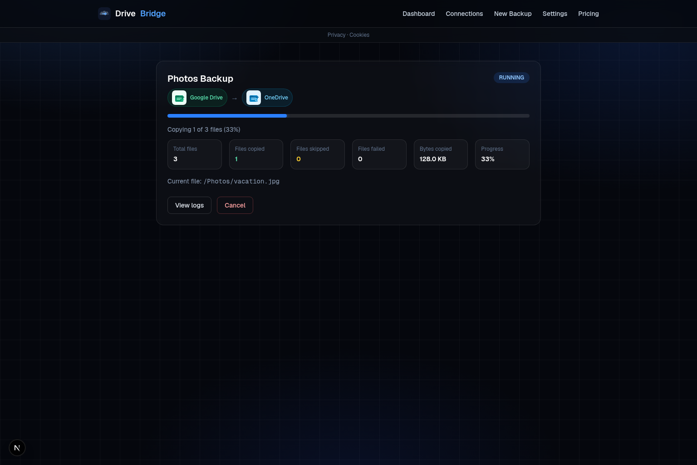
Task: Click the Progress 33% stat card
Action: point(502,154)
